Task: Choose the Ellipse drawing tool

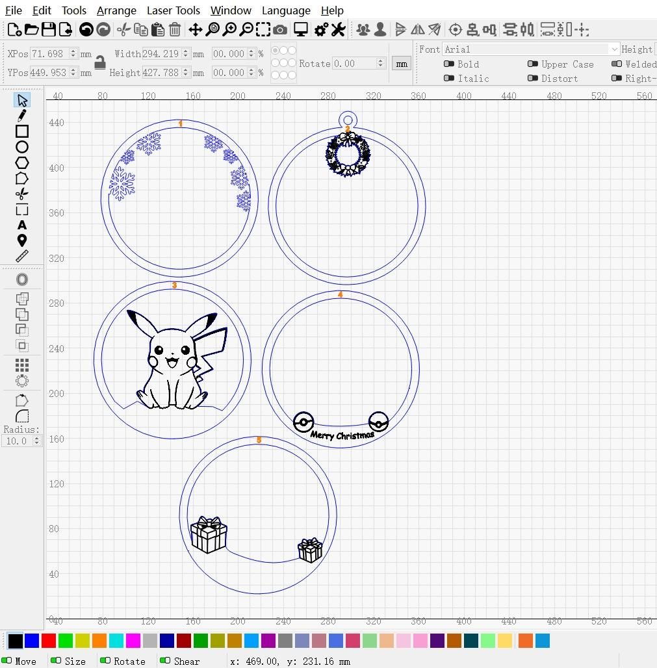Action: tap(22, 147)
